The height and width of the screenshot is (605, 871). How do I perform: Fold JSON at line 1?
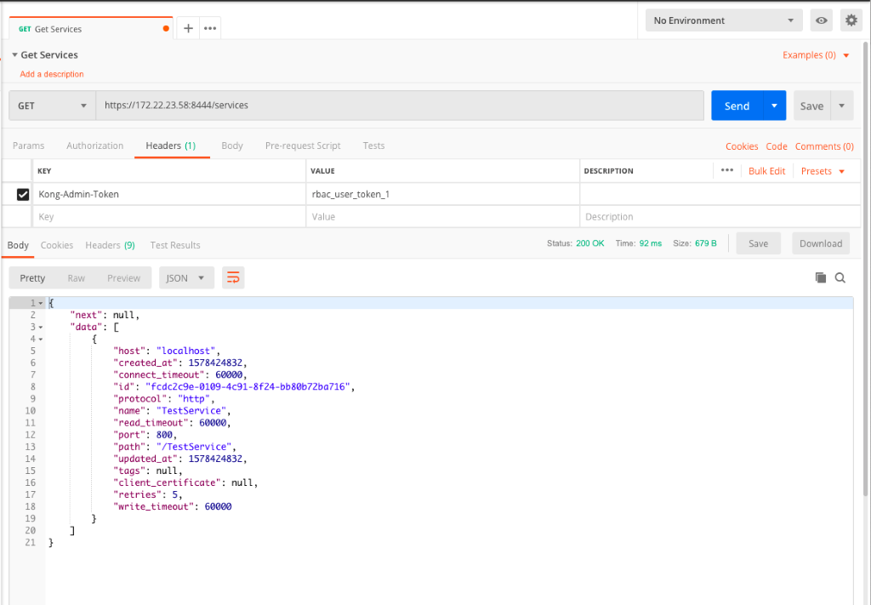(41, 303)
